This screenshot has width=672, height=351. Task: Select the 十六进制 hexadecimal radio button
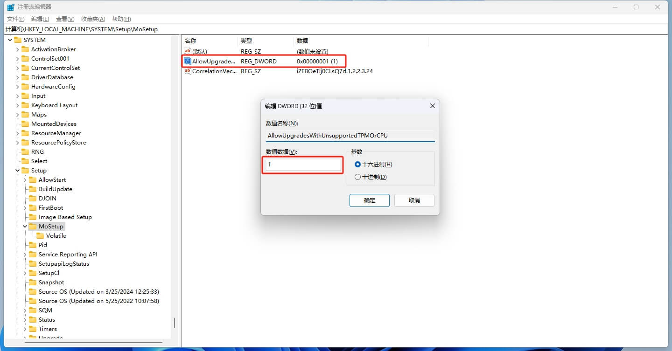(x=357, y=164)
